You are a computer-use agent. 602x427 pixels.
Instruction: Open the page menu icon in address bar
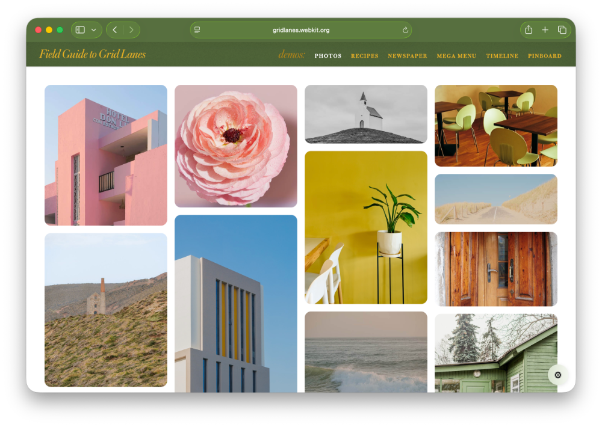pyautogui.click(x=197, y=30)
